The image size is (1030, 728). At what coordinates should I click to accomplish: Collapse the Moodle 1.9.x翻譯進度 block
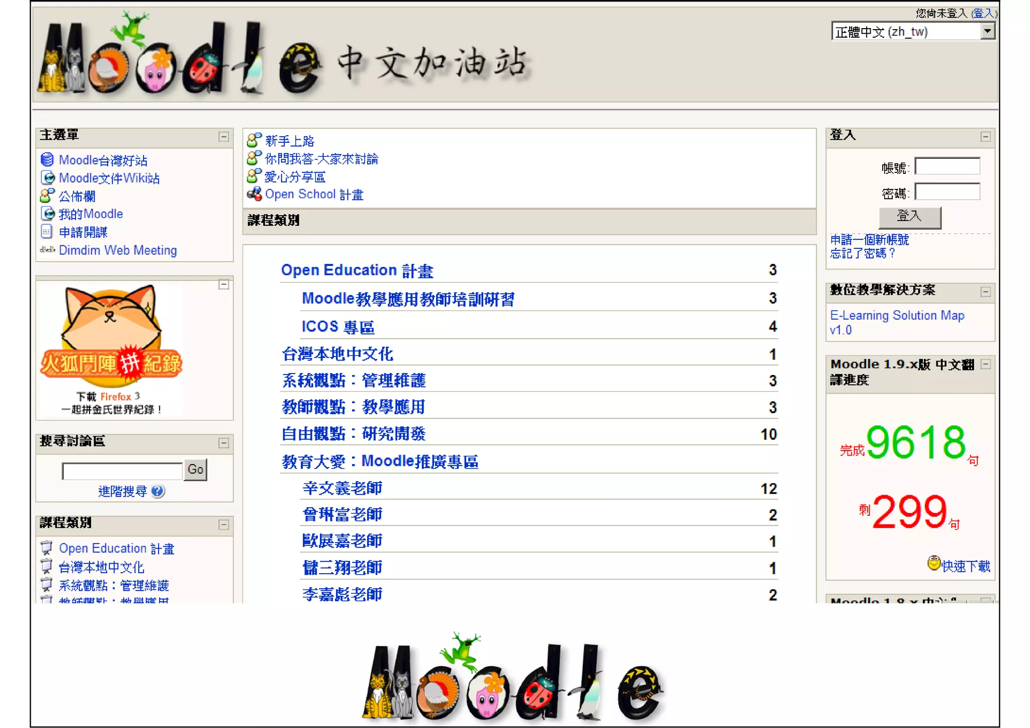[985, 365]
